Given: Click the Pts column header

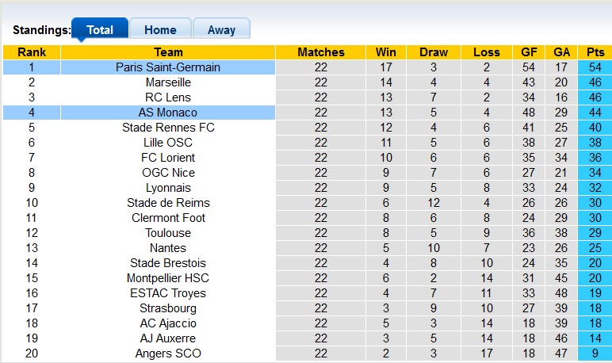Looking at the screenshot, I should (x=595, y=52).
